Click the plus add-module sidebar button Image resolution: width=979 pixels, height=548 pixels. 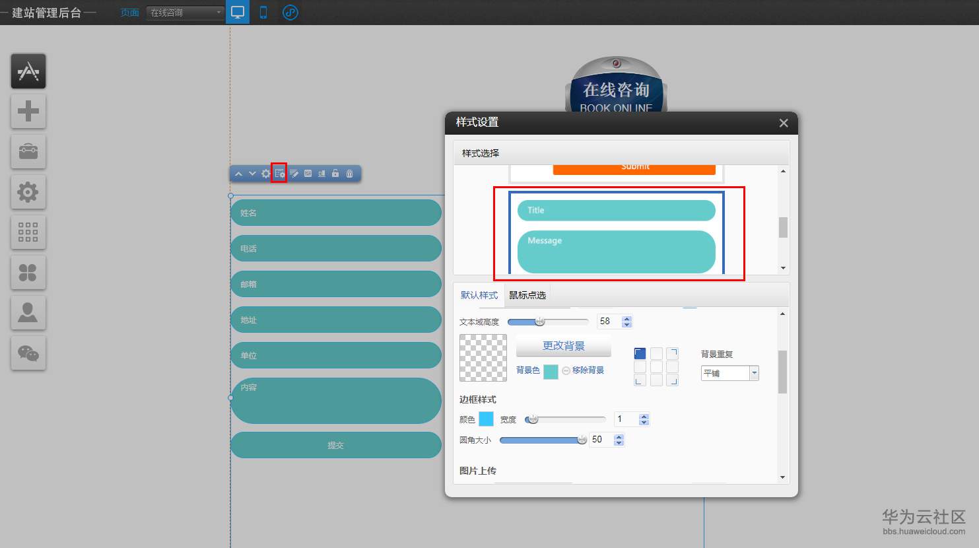point(28,111)
